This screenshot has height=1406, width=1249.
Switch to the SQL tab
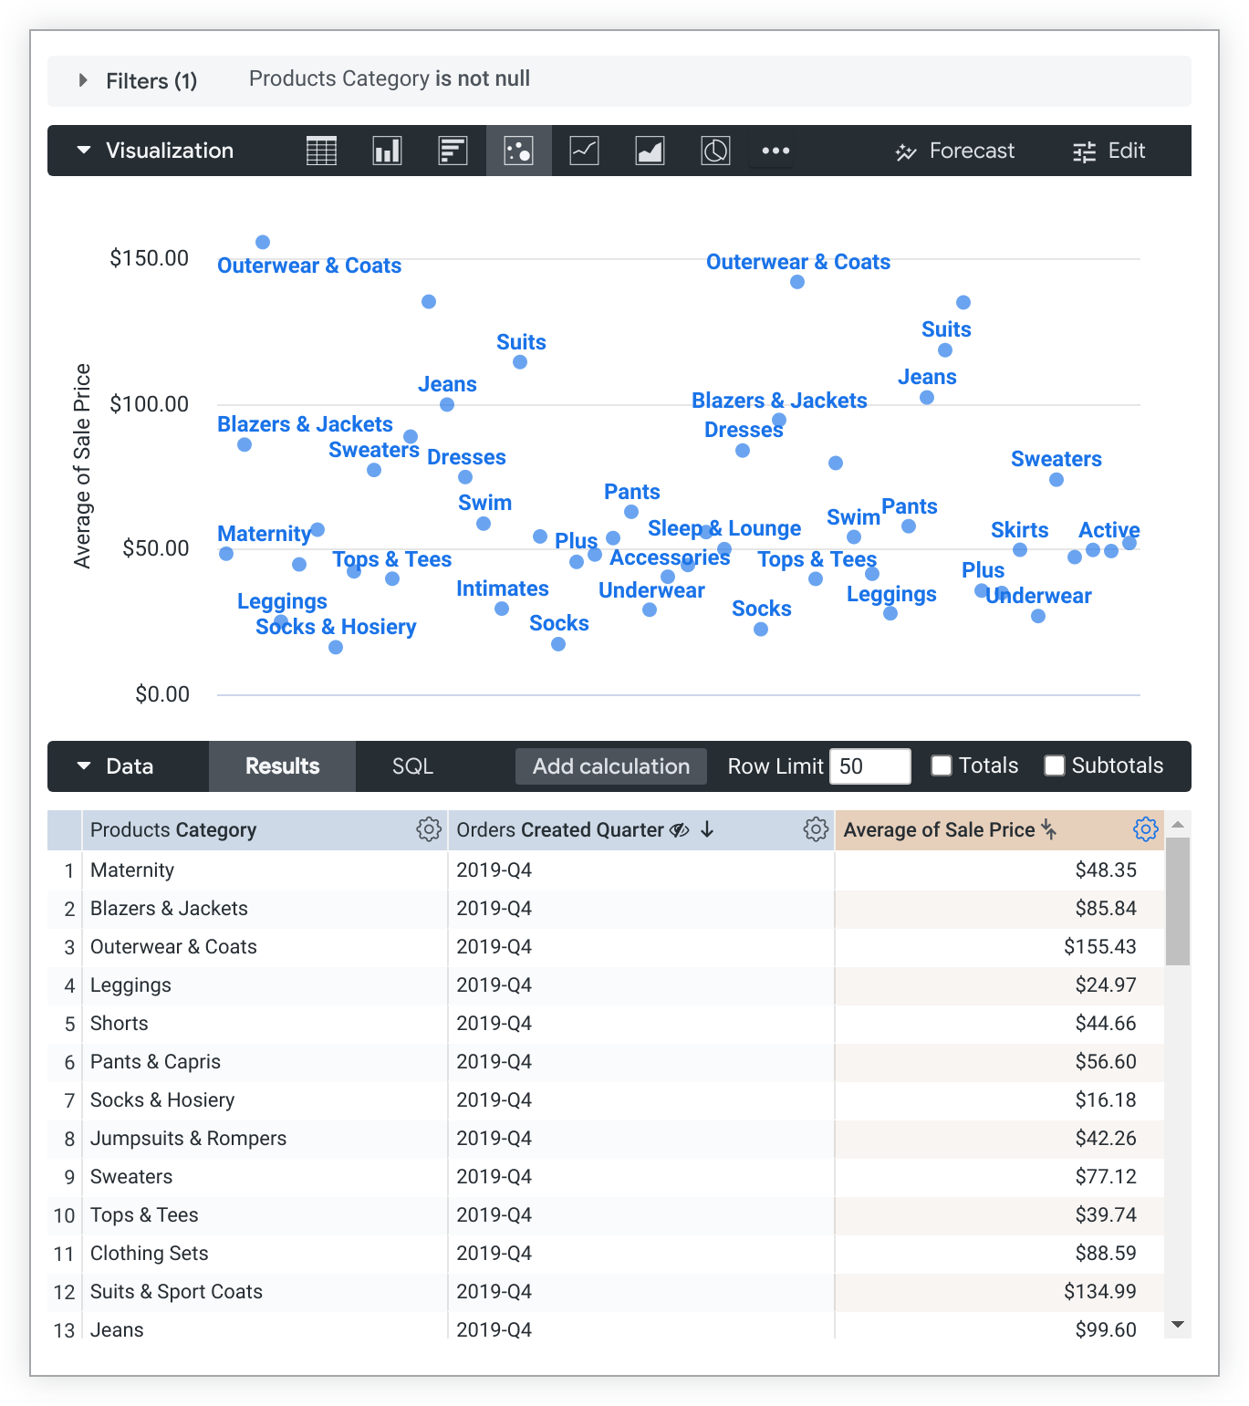tap(412, 765)
